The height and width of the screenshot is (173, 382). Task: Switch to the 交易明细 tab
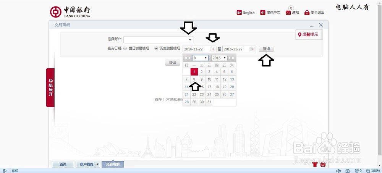pos(113,164)
